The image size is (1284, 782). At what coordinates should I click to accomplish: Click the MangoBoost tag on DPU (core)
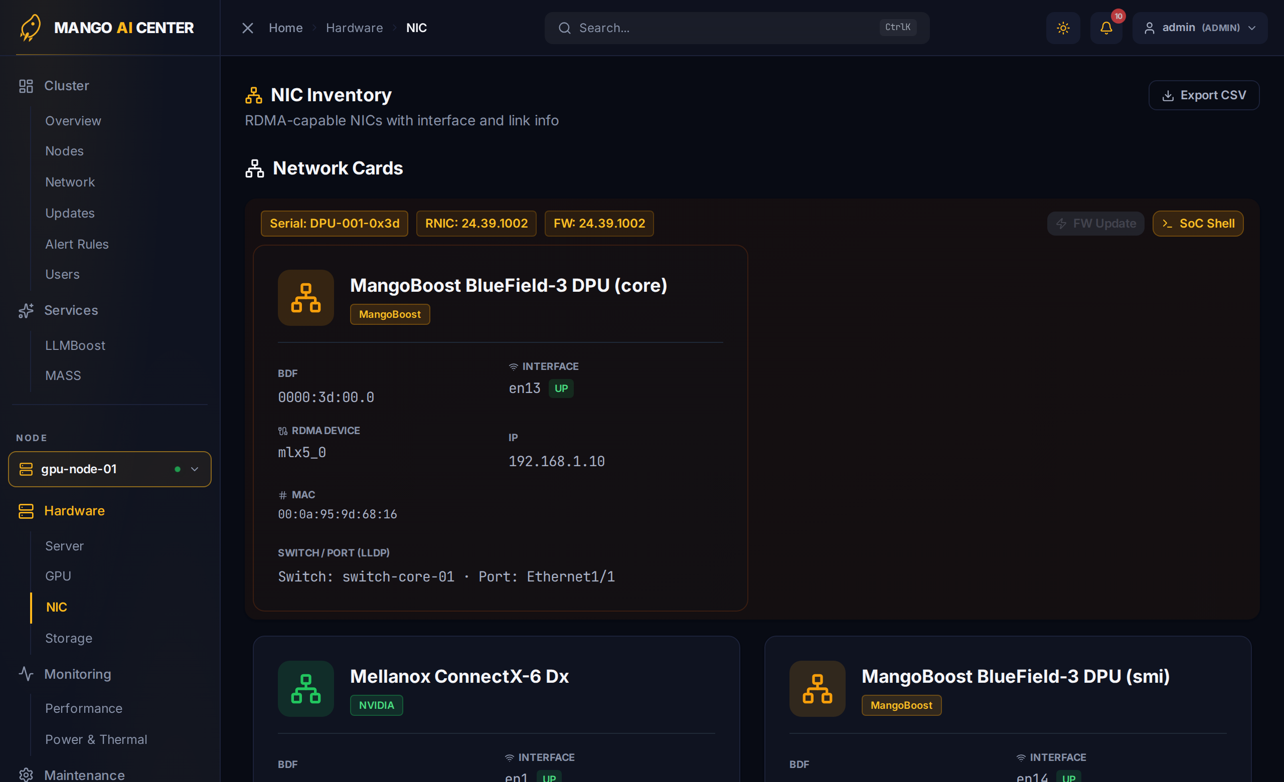click(390, 314)
